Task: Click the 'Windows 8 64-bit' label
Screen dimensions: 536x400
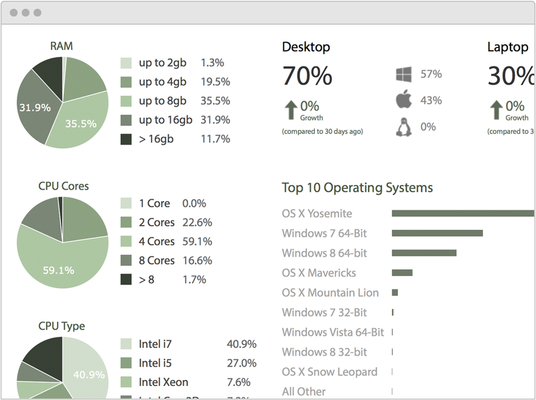Action: coord(324,253)
